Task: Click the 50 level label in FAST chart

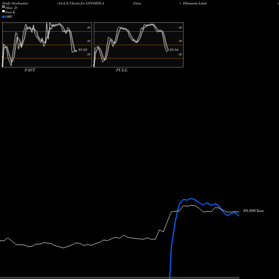Action: 89,41
